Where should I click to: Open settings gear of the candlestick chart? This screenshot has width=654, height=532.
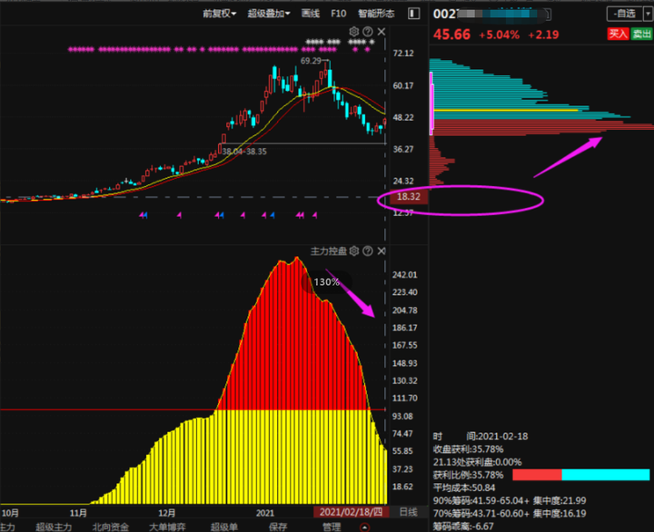tap(353, 32)
